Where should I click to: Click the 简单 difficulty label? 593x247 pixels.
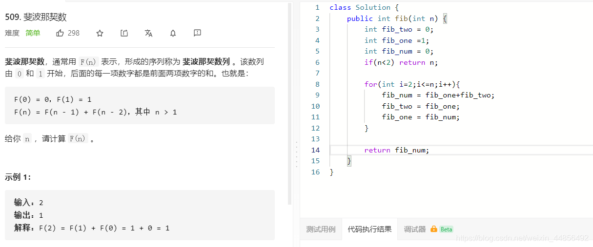click(x=33, y=33)
